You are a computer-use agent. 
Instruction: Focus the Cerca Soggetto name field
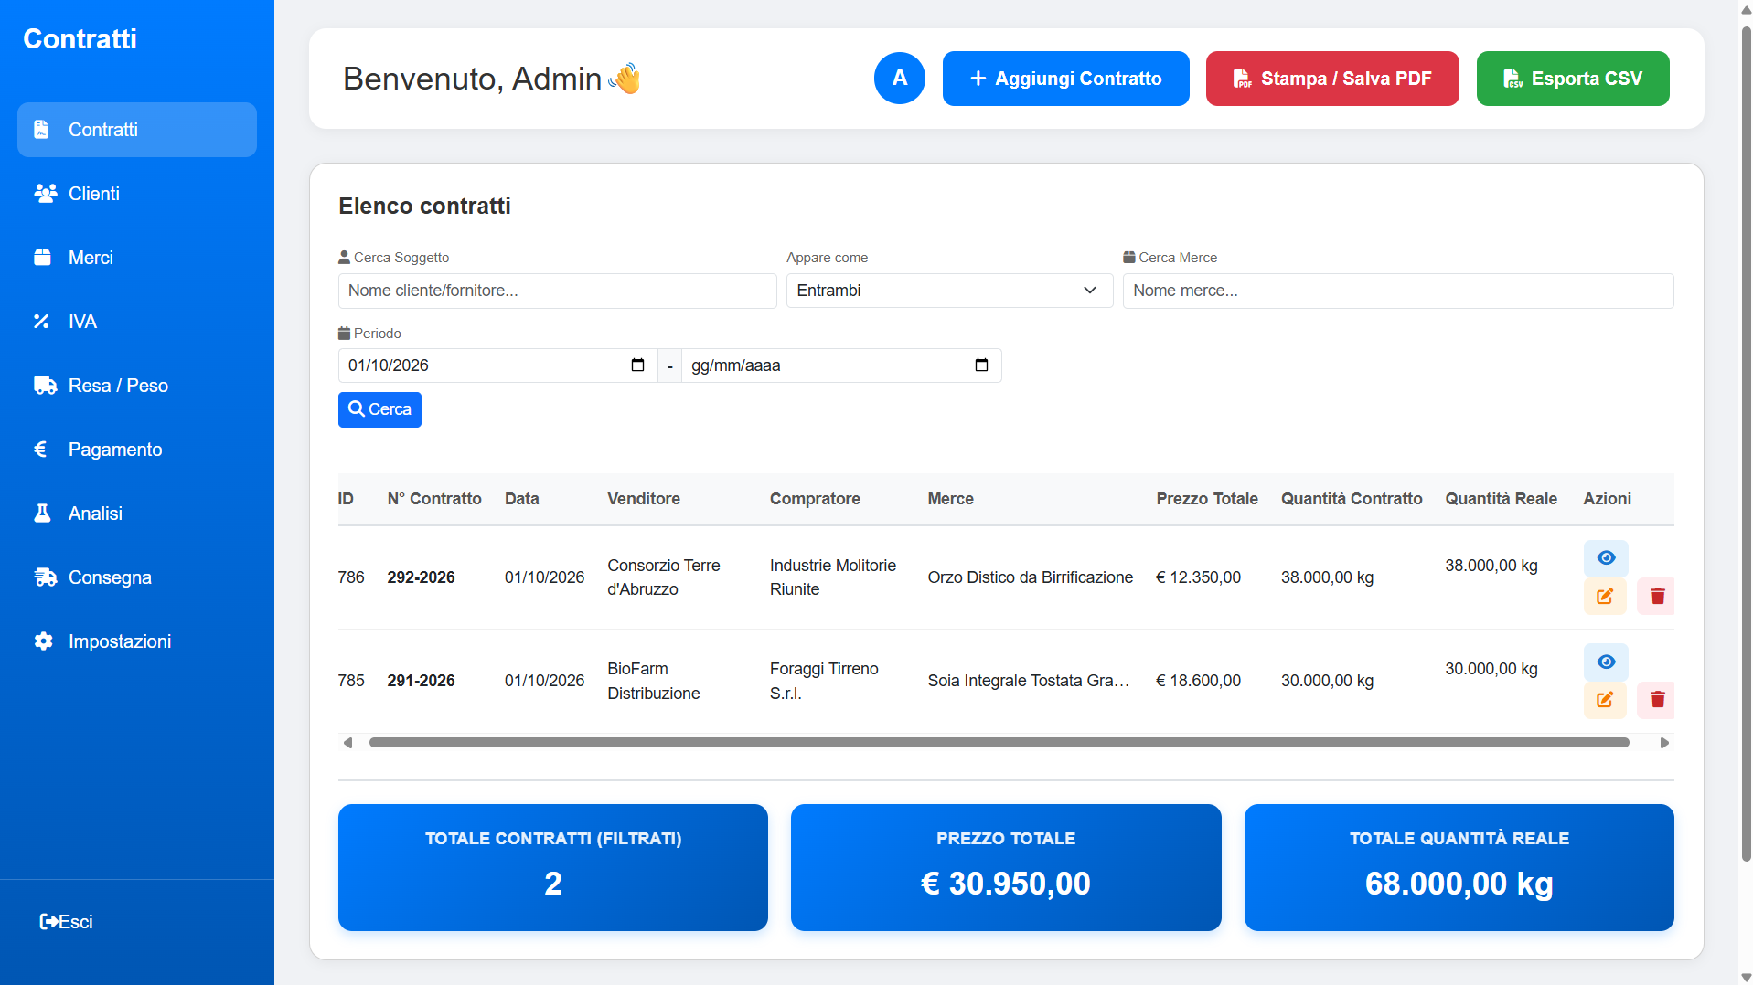click(557, 291)
